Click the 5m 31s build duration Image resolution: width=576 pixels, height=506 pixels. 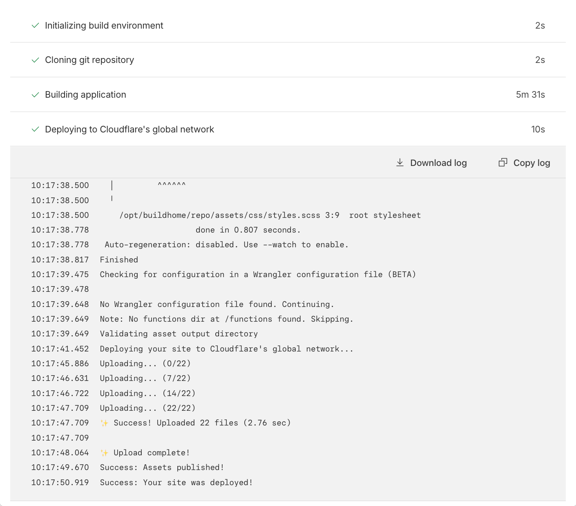(530, 95)
